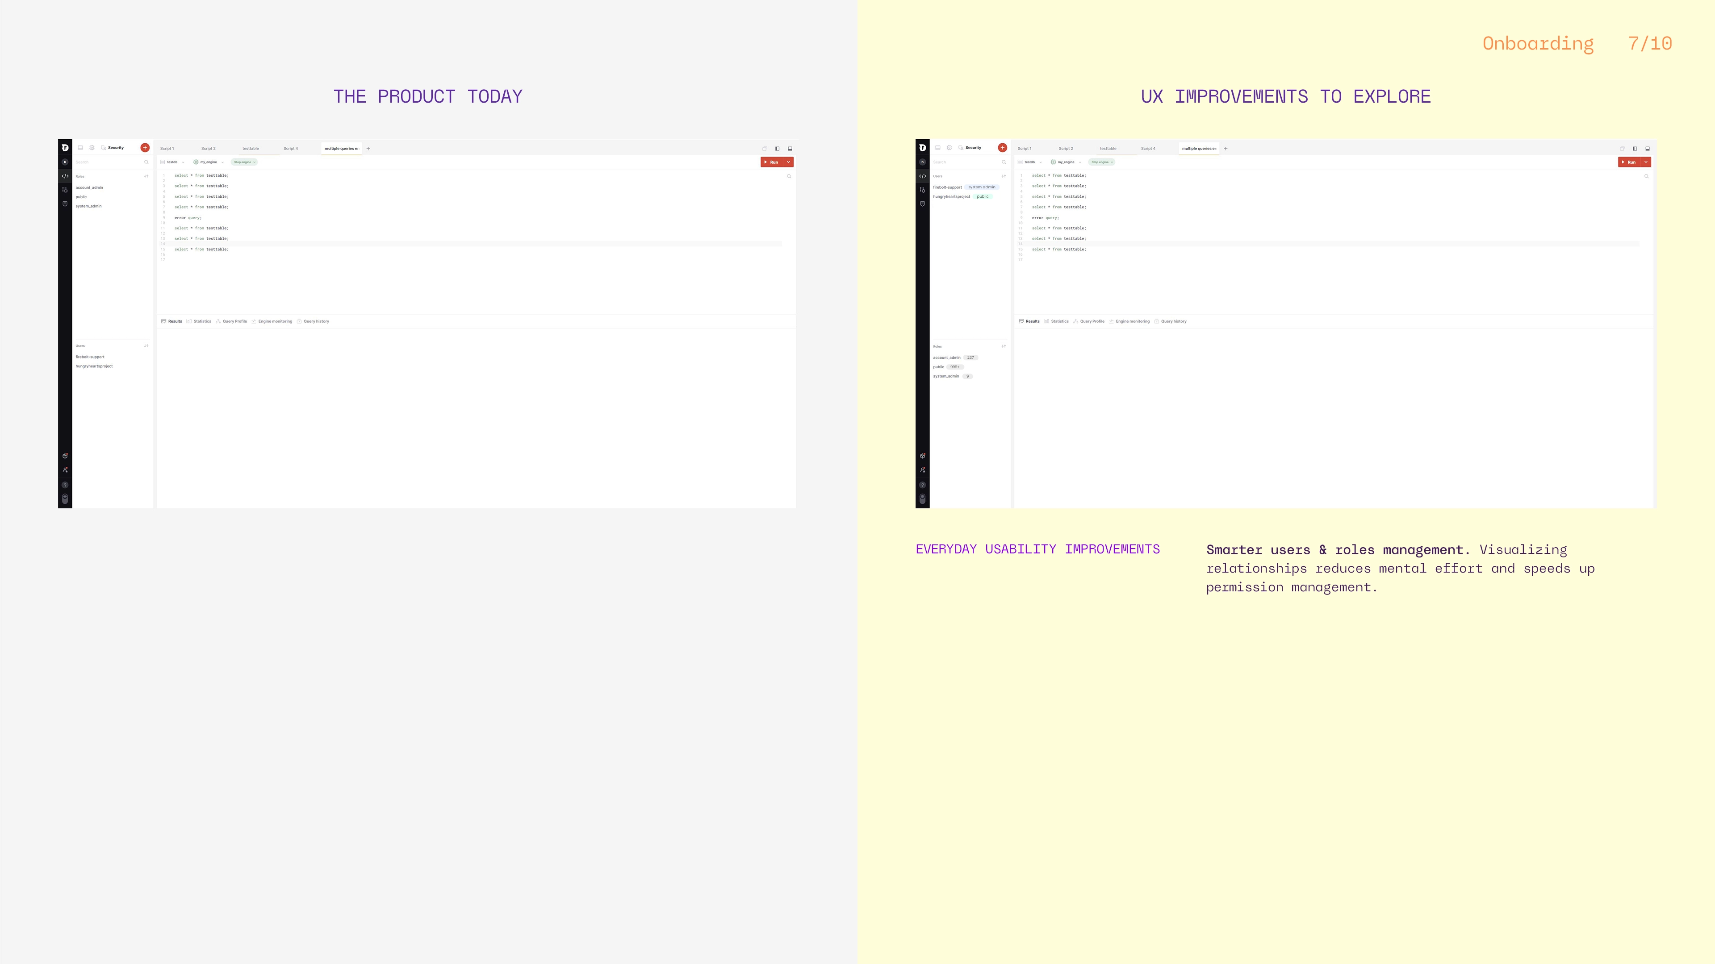Open testdb database dropdown in left screenshot

click(172, 162)
